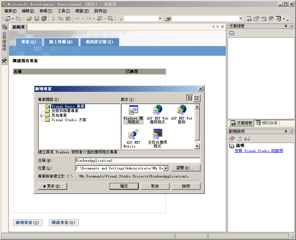The height and width of the screenshot is (240, 296).
Task: Click the 瀏覽 browse button
Action: click(186, 168)
